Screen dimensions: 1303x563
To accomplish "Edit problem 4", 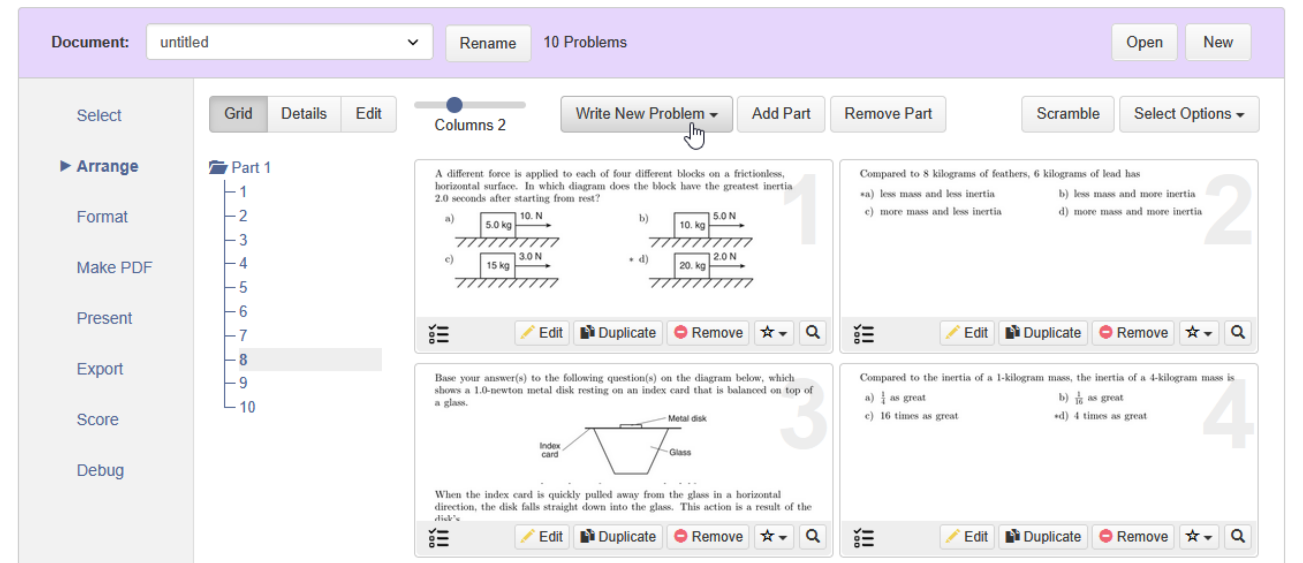I will coord(967,537).
